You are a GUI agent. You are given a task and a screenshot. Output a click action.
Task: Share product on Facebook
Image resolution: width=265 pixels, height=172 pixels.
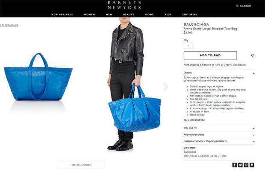(235, 165)
